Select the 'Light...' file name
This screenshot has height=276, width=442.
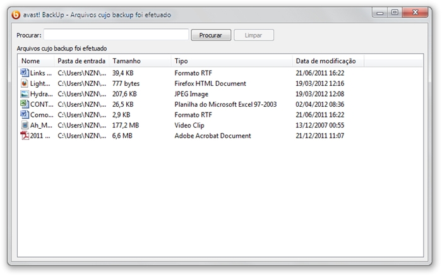click(40, 83)
